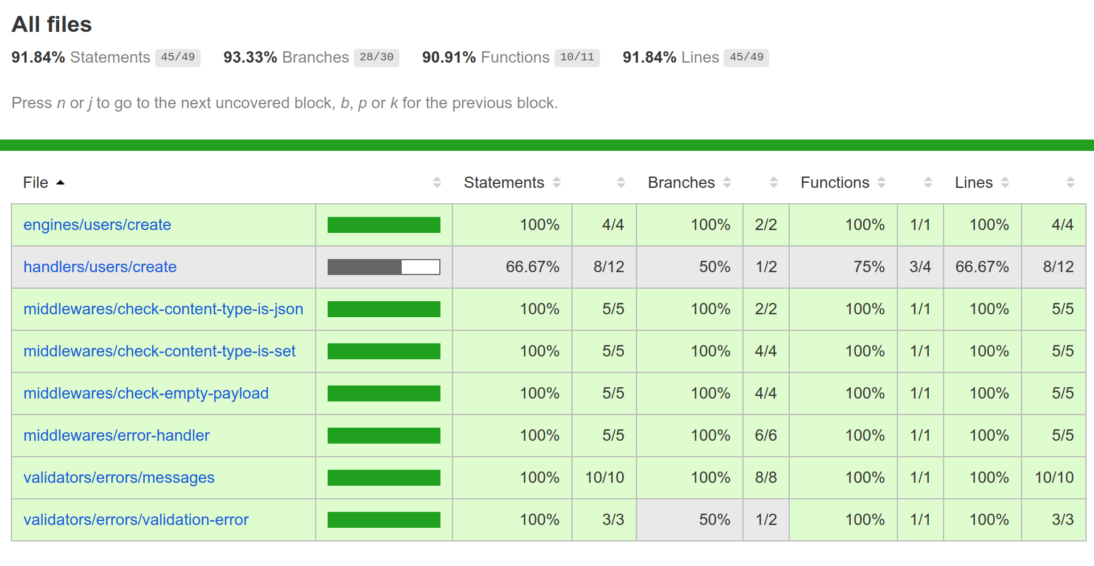This screenshot has width=1094, height=566.
Task: Click sort icon for lines count column
Action: point(1071,183)
